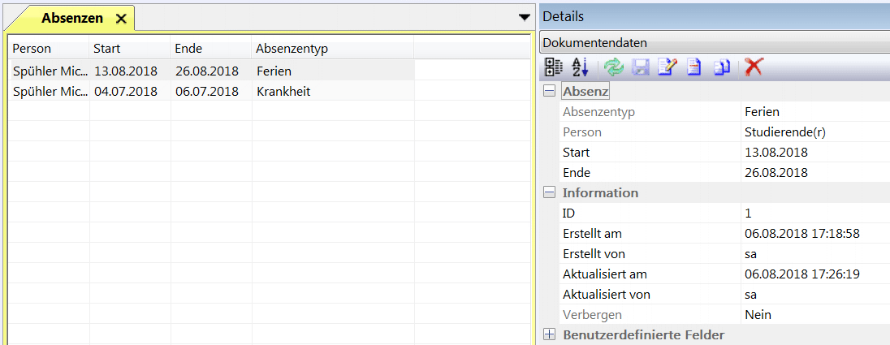This screenshot has height=345, width=890.
Task: Collapse the Information section
Action: point(550,193)
